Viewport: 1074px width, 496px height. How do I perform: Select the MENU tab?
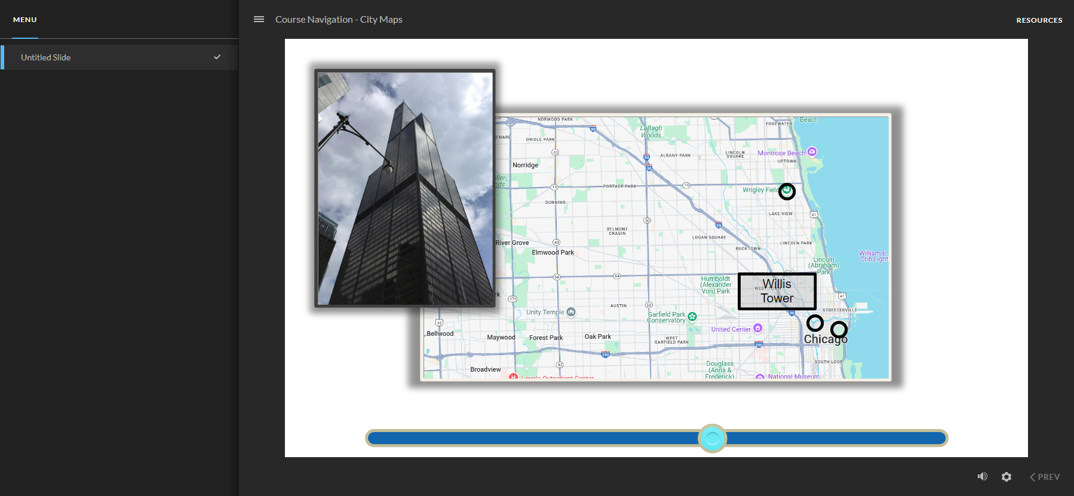click(25, 20)
